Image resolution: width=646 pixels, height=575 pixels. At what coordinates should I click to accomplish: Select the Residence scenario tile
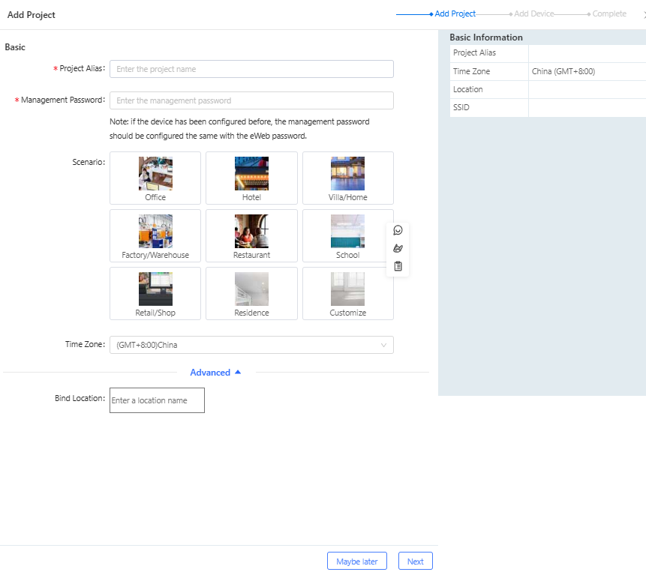251,293
